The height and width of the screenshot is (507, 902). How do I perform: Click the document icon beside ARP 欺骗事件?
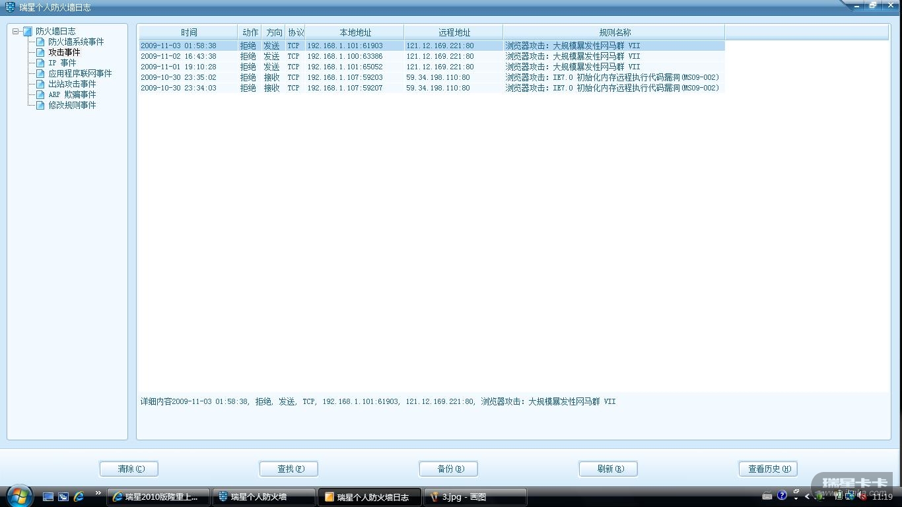click(40, 94)
